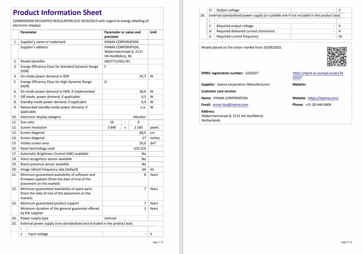This screenshot has width=363, height=254.
Task: Click the Power supply type Internal cell
Action: tap(125, 218)
